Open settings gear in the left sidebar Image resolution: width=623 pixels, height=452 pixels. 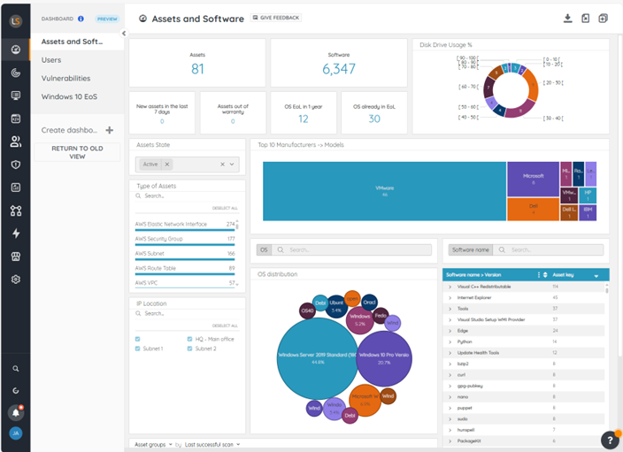pos(15,280)
